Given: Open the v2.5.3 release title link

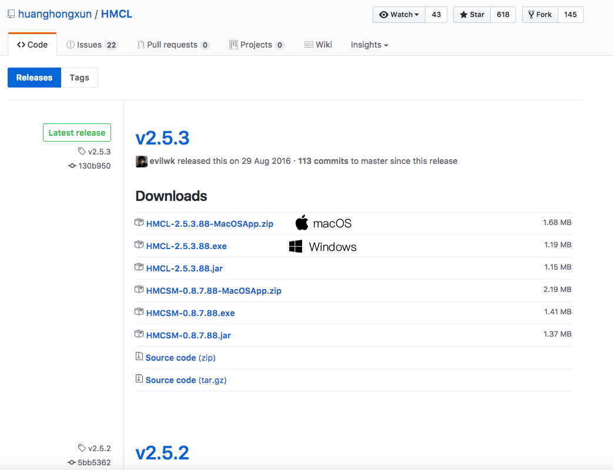Looking at the screenshot, I should click(162, 138).
